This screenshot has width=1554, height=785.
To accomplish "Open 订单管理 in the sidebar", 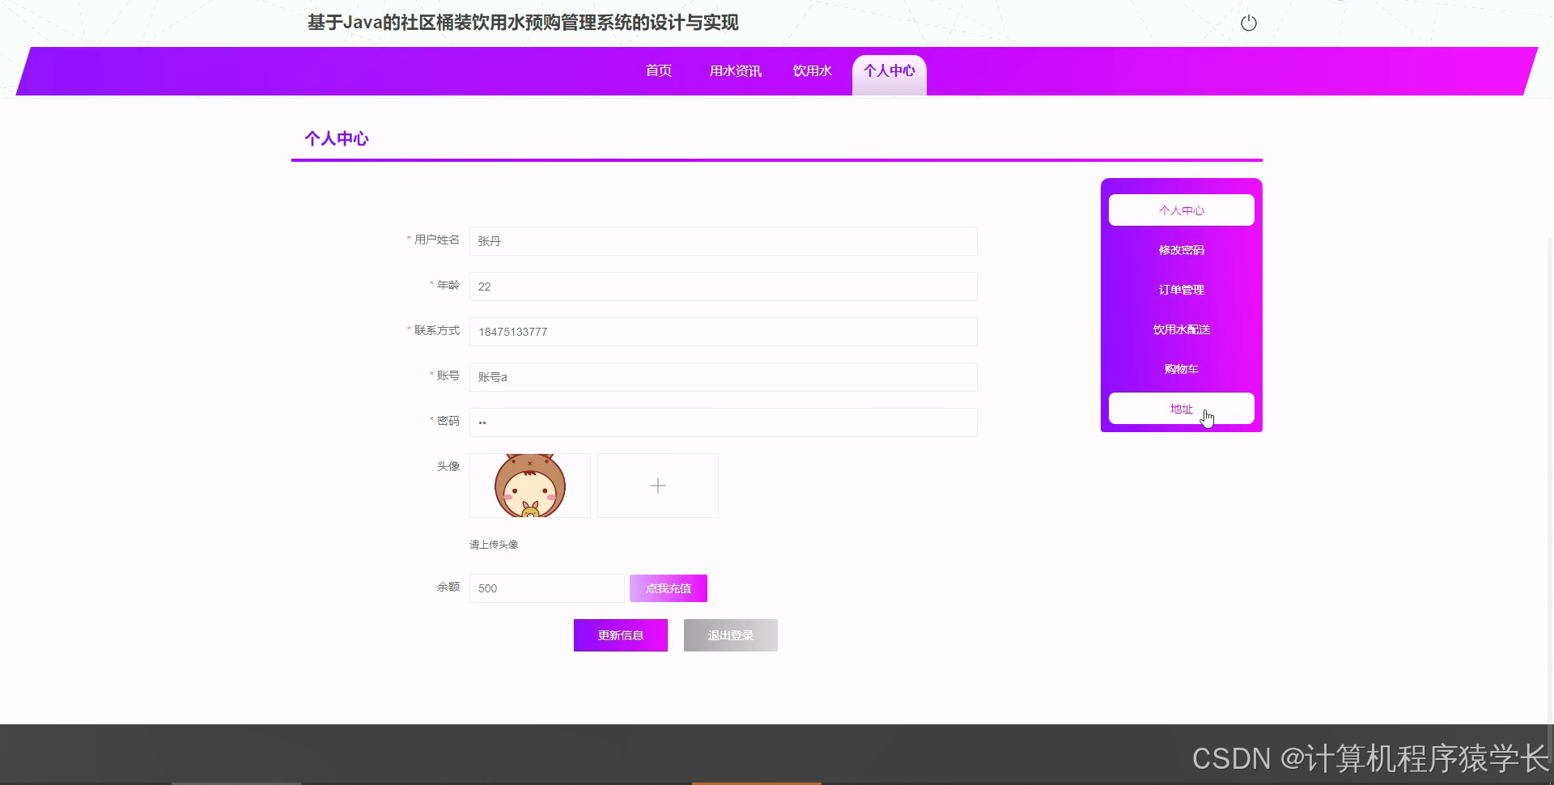I will point(1181,289).
